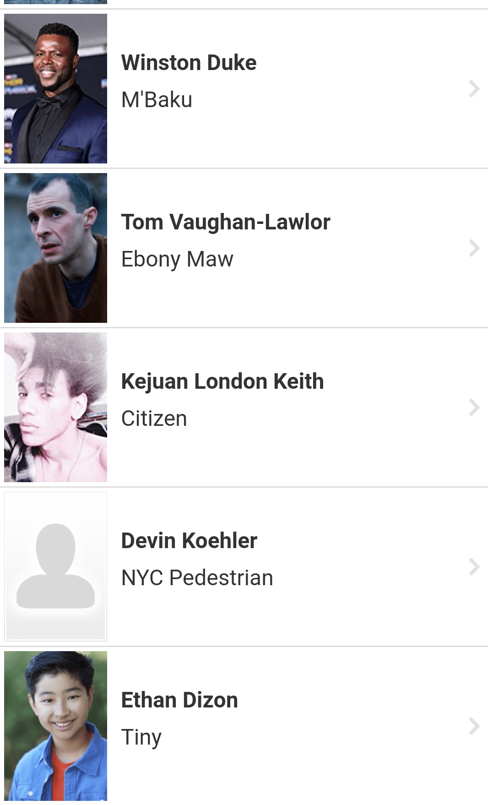488x805 pixels.
Task: Open Devin Koehler details via chevron
Action: (x=474, y=566)
